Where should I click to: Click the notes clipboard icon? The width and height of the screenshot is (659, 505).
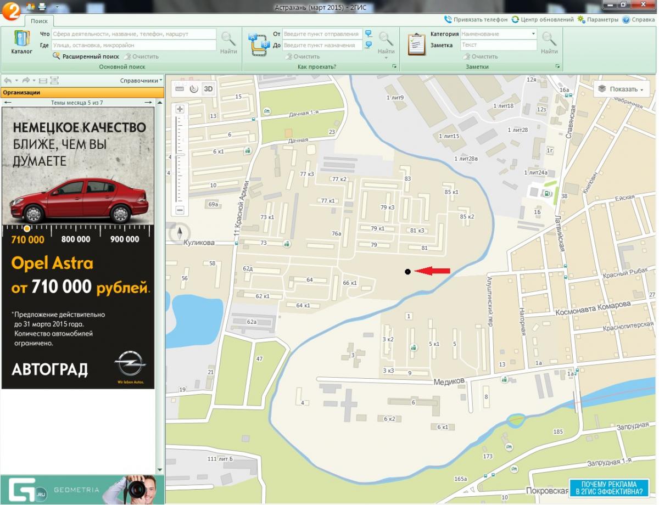(417, 44)
